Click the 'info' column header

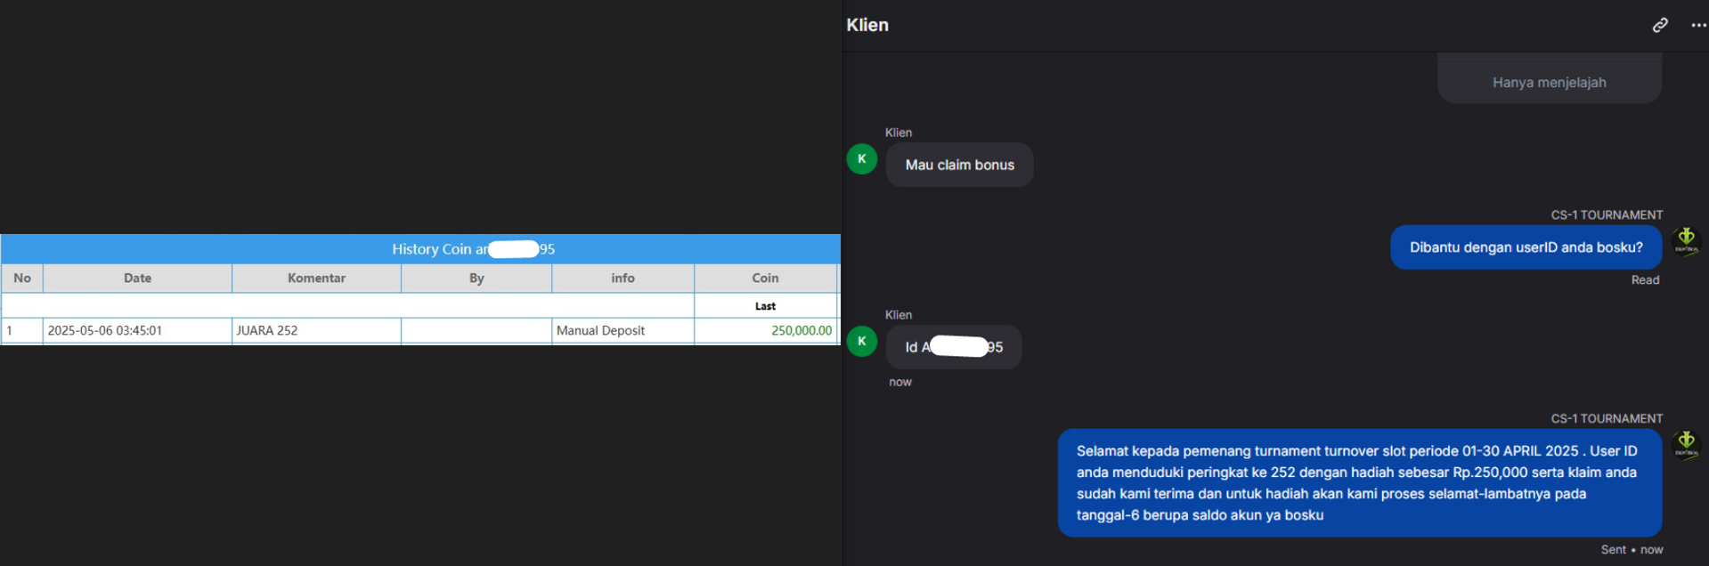tap(623, 279)
